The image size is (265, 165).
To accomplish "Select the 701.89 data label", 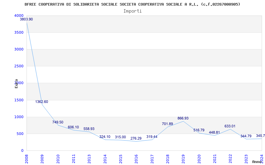I will [167, 124].
